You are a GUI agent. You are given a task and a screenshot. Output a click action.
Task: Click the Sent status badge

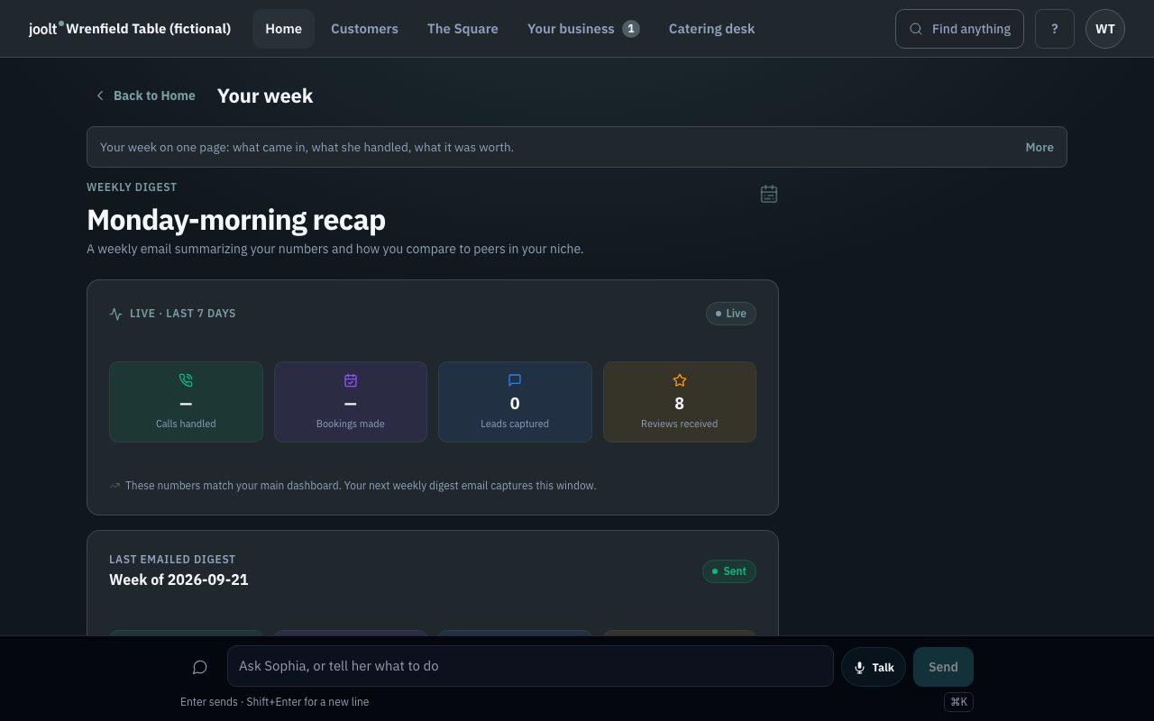tap(729, 571)
